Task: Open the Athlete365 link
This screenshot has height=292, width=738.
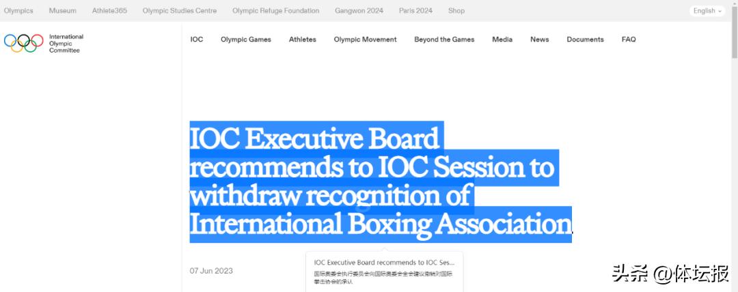Action: 109,11
